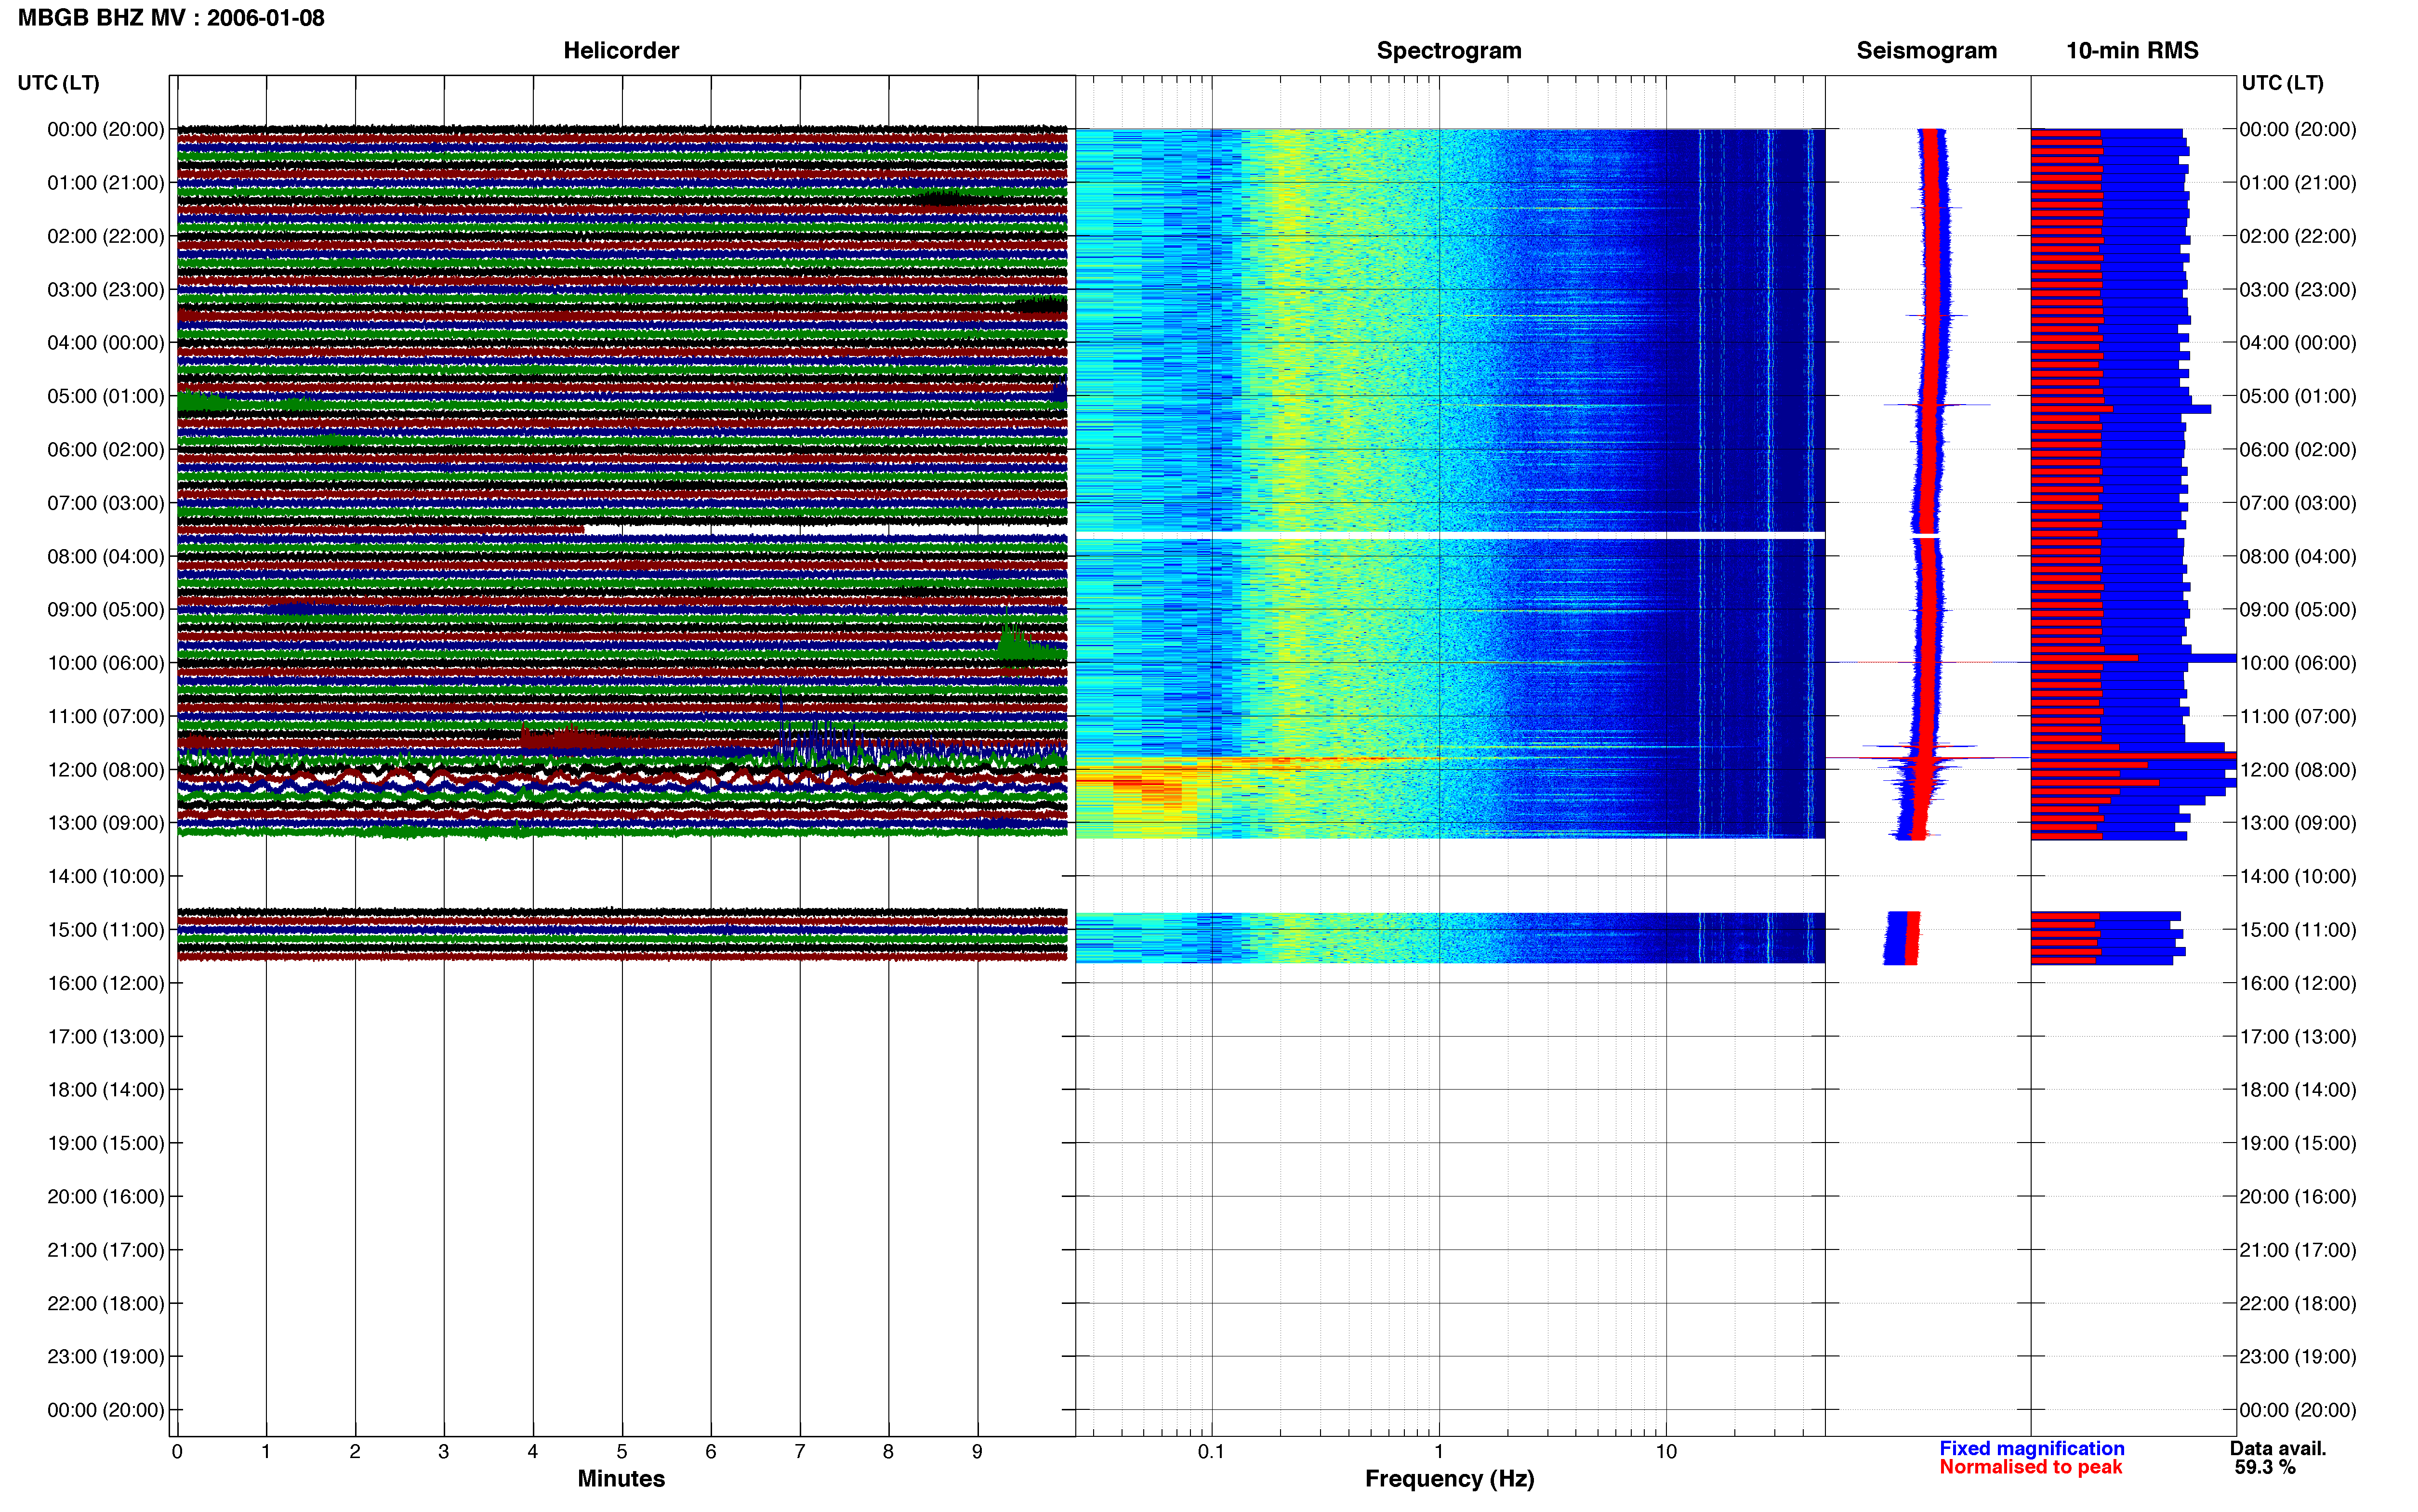Click the 'Frequency (Hz)' x-axis label
Image resolution: width=2418 pixels, height=1512 pixels.
tap(1449, 1479)
